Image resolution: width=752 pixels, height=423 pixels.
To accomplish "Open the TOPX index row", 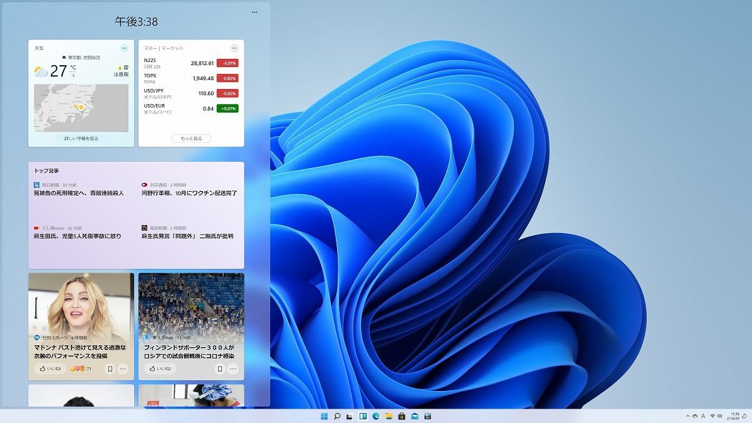I will pos(191,78).
